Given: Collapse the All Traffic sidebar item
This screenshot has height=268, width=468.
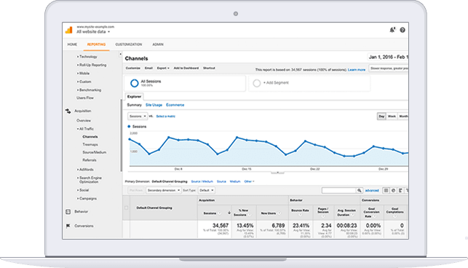Looking at the screenshot, I should (85, 129).
